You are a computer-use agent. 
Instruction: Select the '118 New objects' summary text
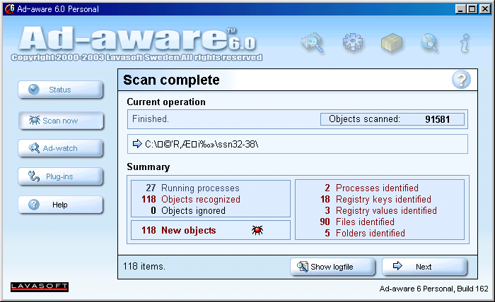coord(179,231)
